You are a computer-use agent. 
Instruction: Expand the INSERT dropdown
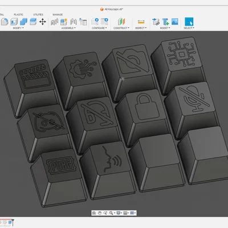165,28
